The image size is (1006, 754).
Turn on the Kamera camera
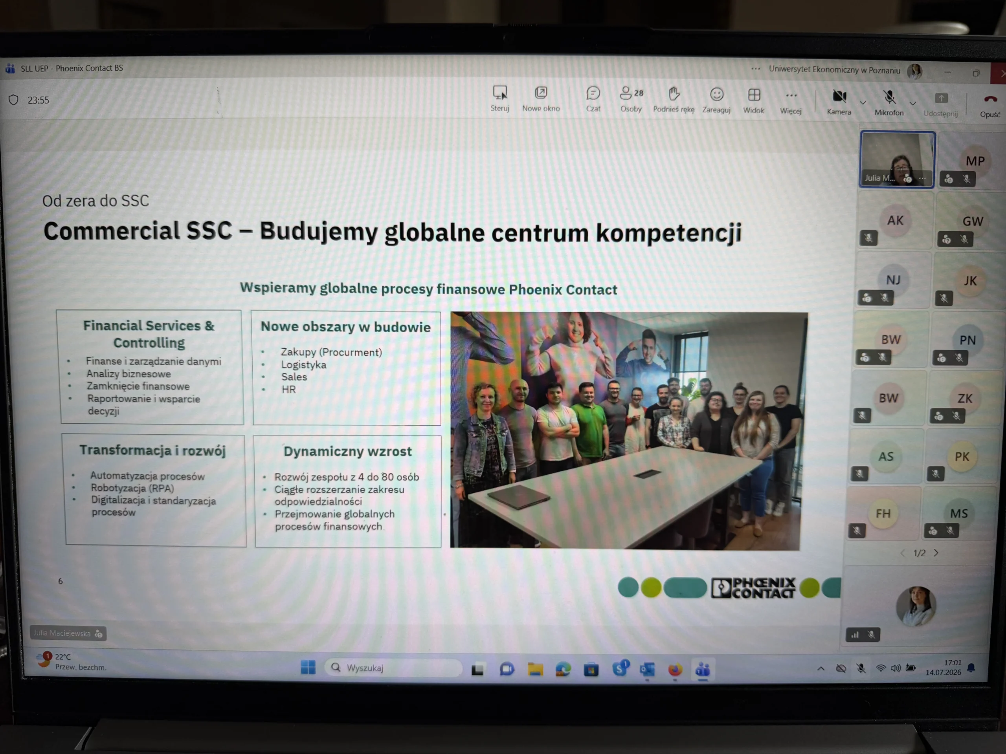click(839, 102)
